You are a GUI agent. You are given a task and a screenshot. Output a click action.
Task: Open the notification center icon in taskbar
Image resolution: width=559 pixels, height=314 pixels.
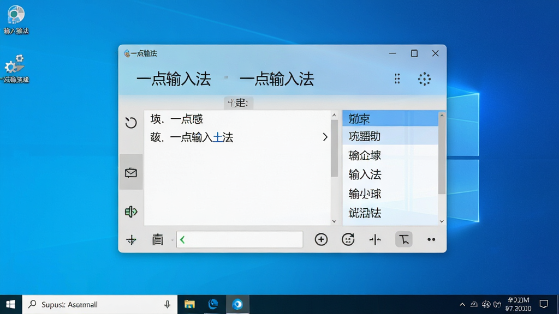coord(544,304)
